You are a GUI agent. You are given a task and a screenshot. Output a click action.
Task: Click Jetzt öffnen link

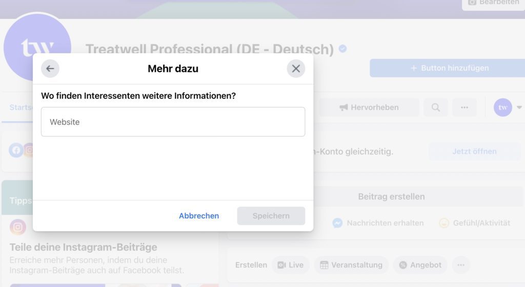click(474, 152)
